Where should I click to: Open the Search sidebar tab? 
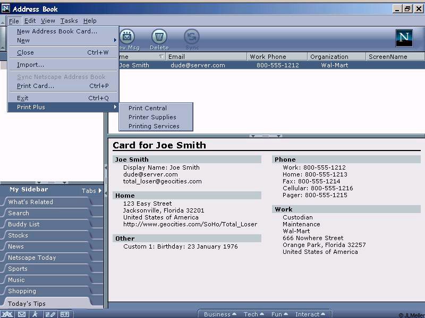pos(47,213)
